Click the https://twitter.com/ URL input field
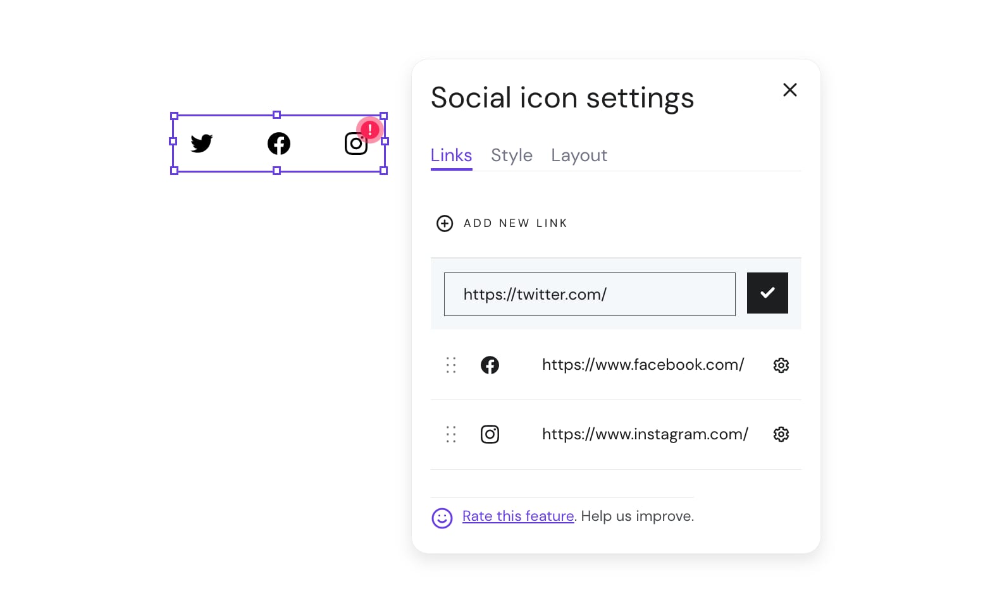This screenshot has height=598, width=1002. point(589,294)
